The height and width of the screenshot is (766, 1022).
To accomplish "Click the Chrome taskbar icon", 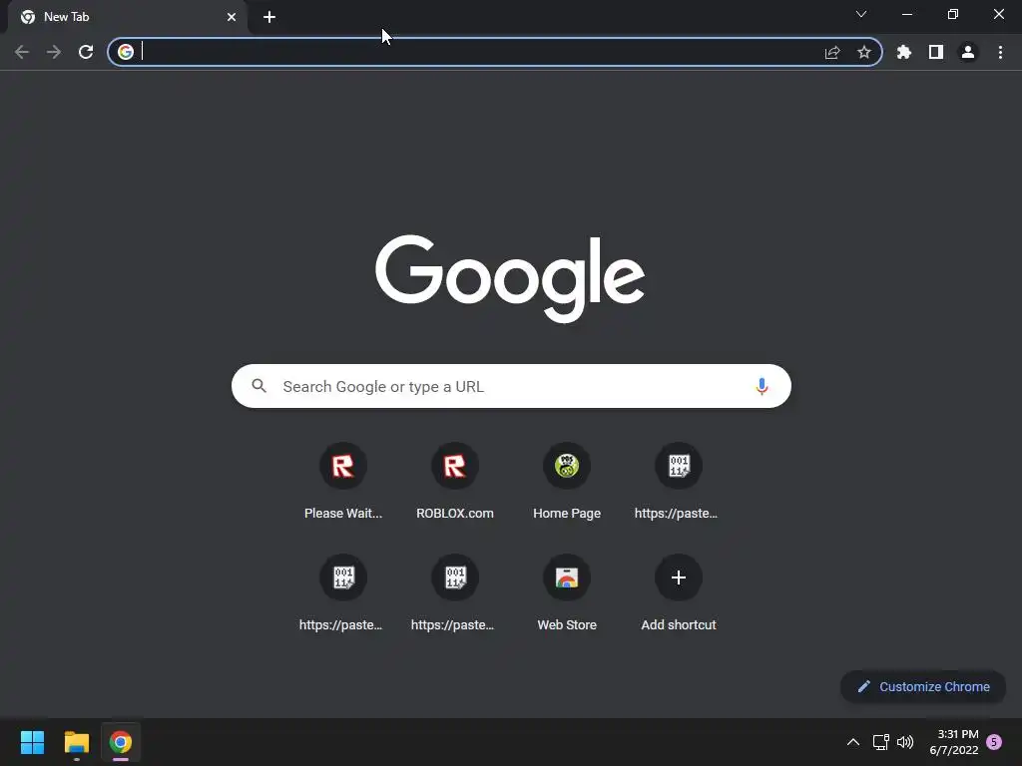I will 121,742.
